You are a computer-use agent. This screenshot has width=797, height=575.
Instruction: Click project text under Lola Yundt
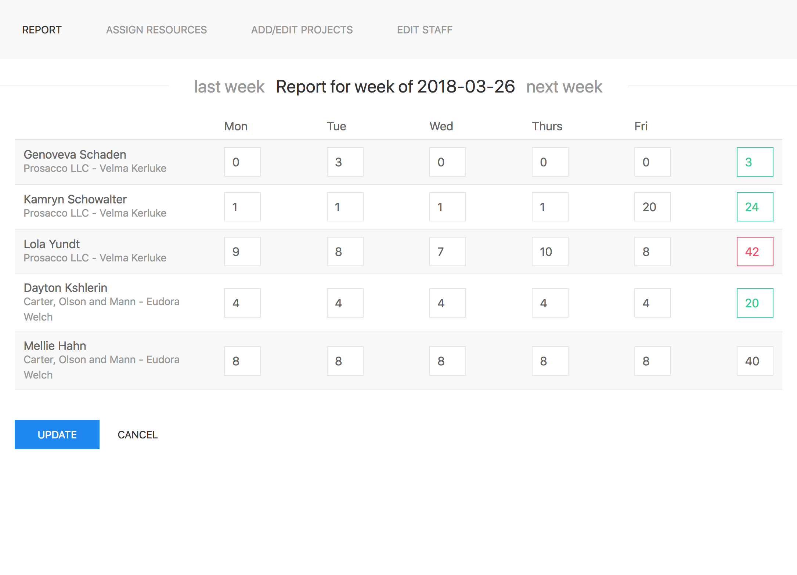pos(95,258)
